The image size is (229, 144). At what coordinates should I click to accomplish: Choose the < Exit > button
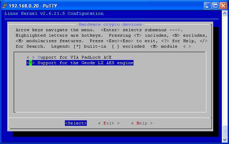click(x=109, y=123)
